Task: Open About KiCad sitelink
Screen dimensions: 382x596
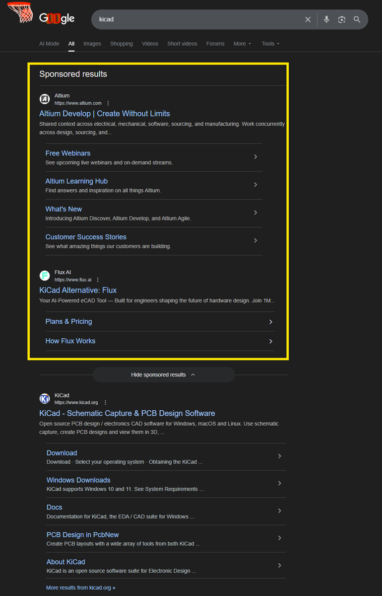Action: point(66,562)
